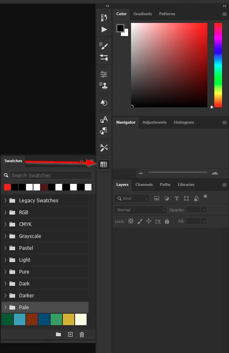Viewport: 229px width, 353px height.
Task: Open the layer Kind filter dropdown
Action: [132, 198]
